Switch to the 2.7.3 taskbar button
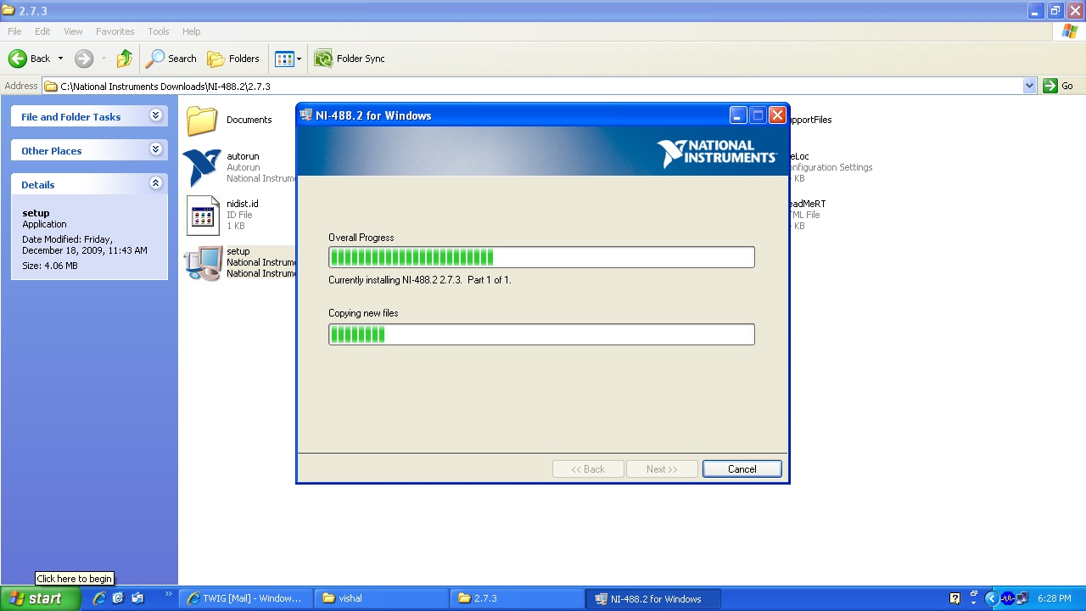 [518, 598]
